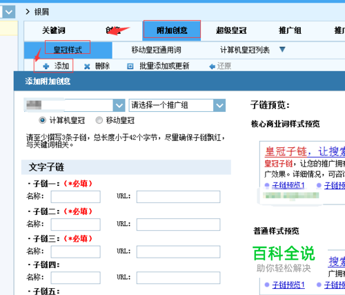
Task: Switch to the 超级皇冠 tab
Action: pyautogui.click(x=231, y=30)
